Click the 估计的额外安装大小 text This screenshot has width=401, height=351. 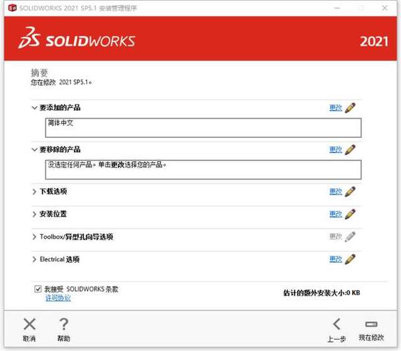(x=321, y=293)
